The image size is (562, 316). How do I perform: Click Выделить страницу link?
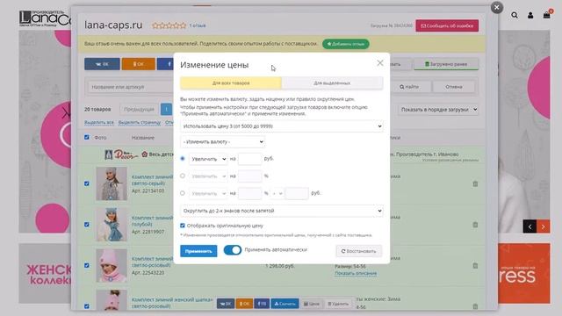click(140, 122)
